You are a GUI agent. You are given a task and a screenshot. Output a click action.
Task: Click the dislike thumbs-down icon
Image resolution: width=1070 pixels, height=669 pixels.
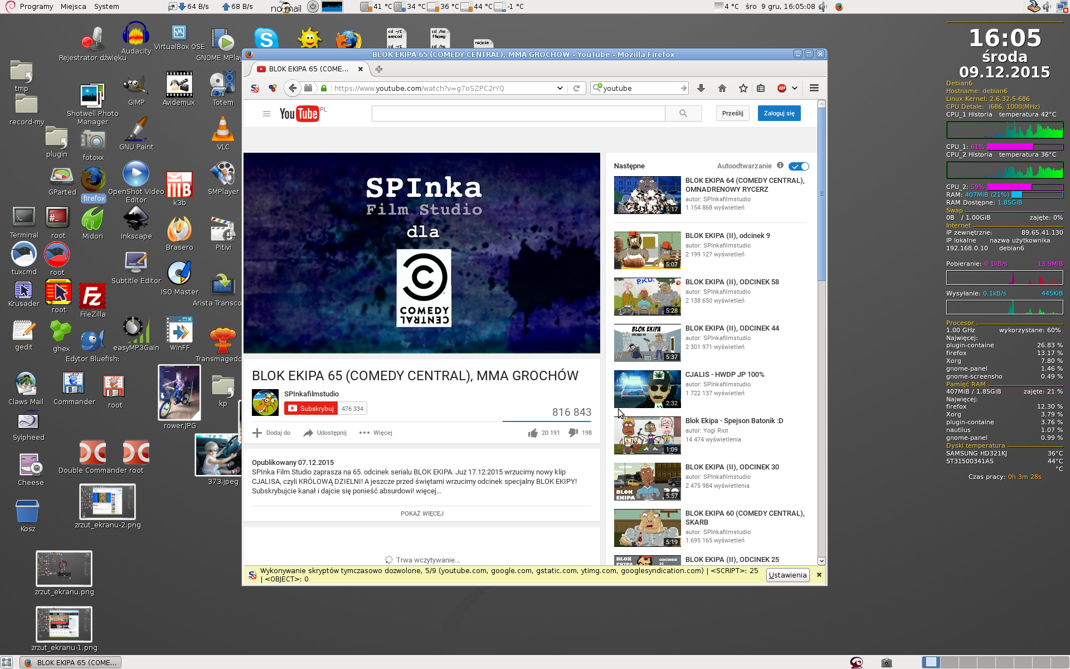(573, 433)
